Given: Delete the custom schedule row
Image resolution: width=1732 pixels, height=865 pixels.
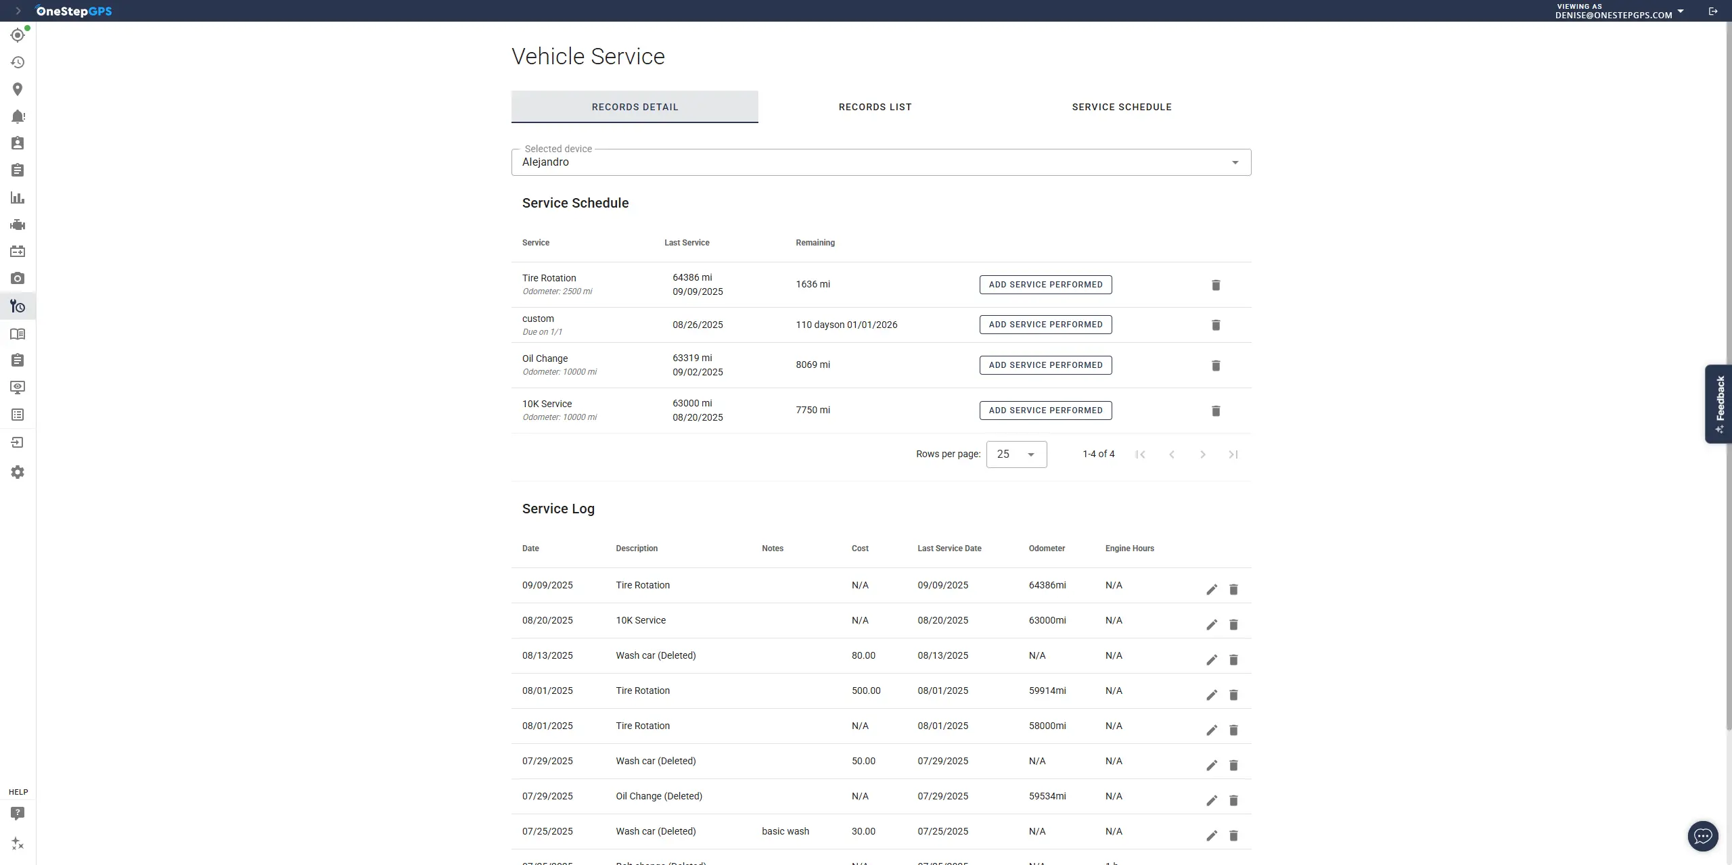Looking at the screenshot, I should (1216, 325).
